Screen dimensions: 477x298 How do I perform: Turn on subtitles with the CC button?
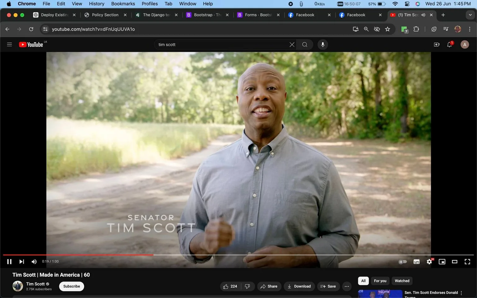pos(416,262)
